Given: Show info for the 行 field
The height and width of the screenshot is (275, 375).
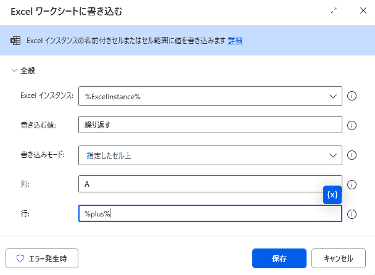Looking at the screenshot, I should pyautogui.click(x=352, y=214).
